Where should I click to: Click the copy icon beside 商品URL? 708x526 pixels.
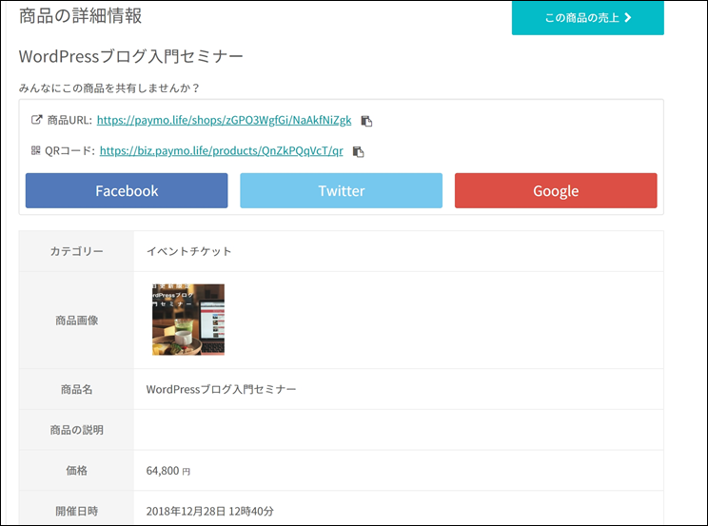click(x=366, y=121)
